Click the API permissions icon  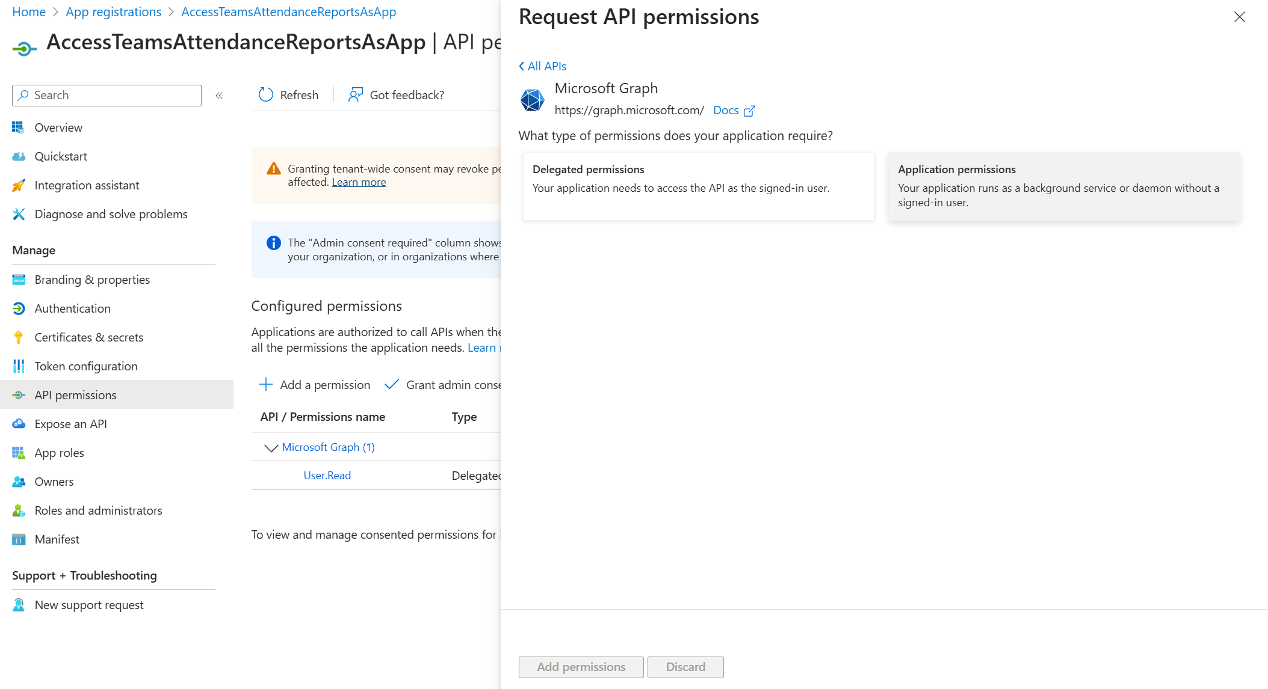19,394
